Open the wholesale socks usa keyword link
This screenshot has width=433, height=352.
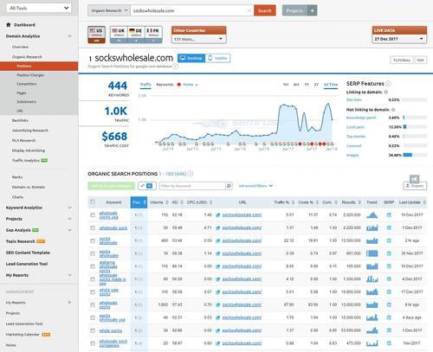[108, 215]
